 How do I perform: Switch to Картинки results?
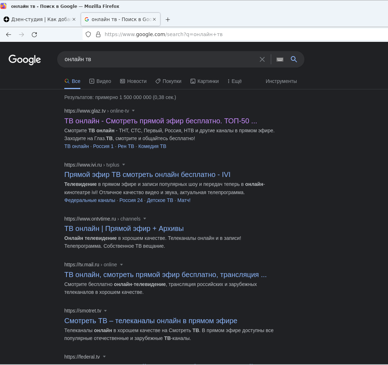(x=205, y=81)
